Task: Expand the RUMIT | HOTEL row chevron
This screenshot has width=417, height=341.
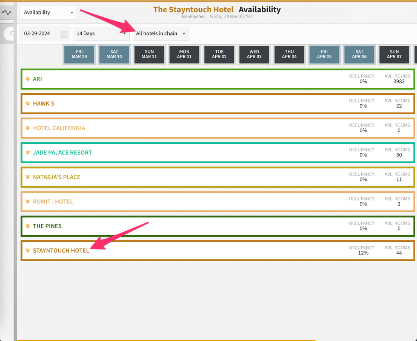Action: point(28,202)
